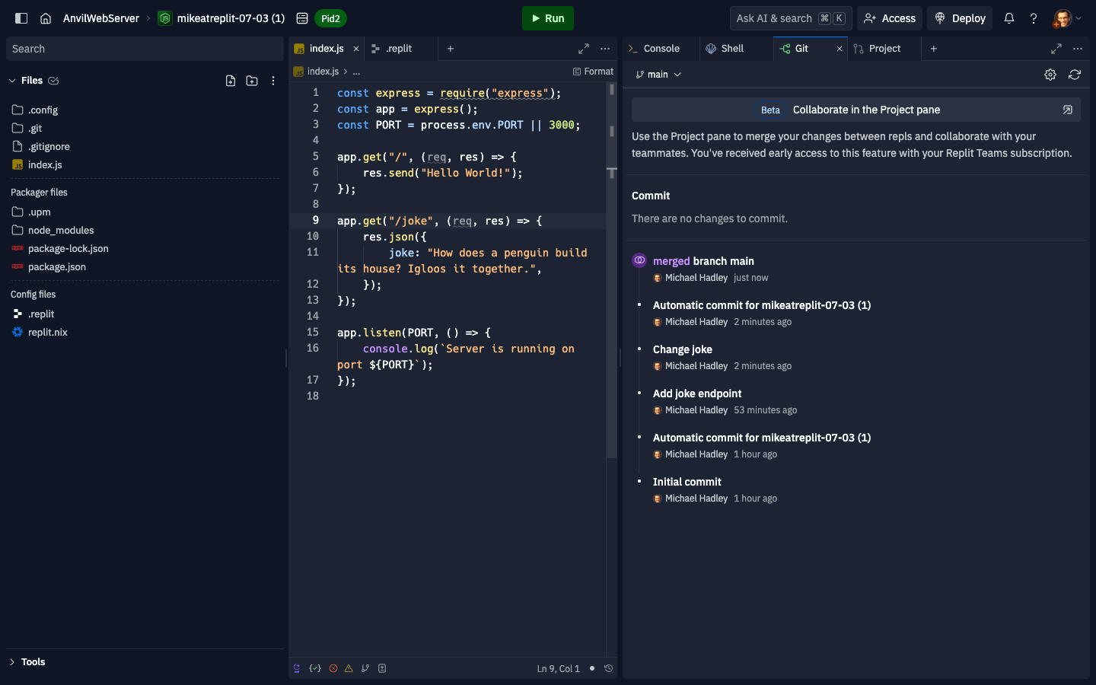Image resolution: width=1096 pixels, height=685 pixels.
Task: Toggle the sidebar panel icon
Action: click(x=21, y=18)
